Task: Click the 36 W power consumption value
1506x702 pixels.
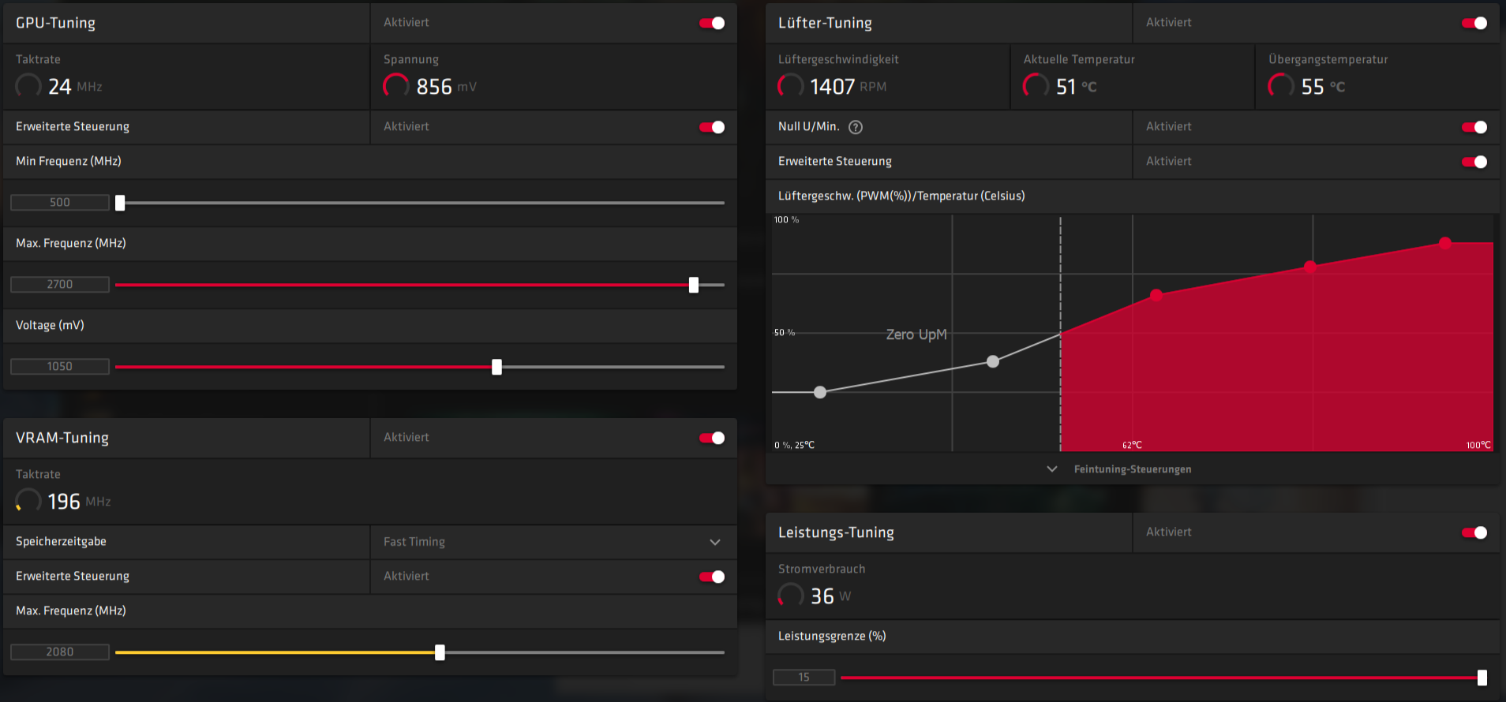Action: (x=831, y=596)
